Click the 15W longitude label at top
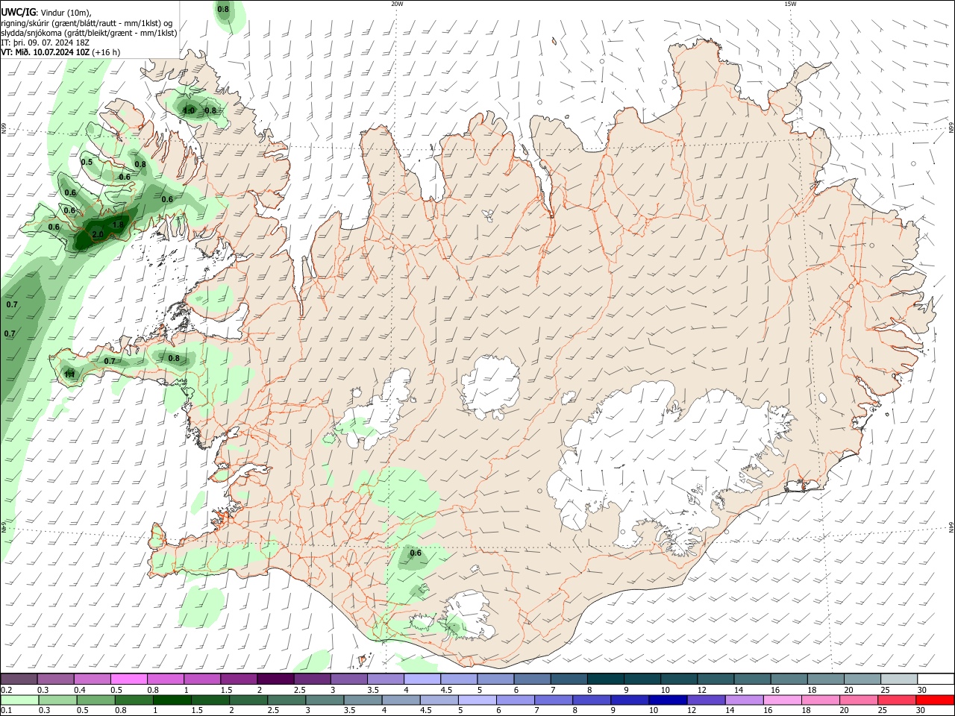The image size is (955, 716). (790, 4)
